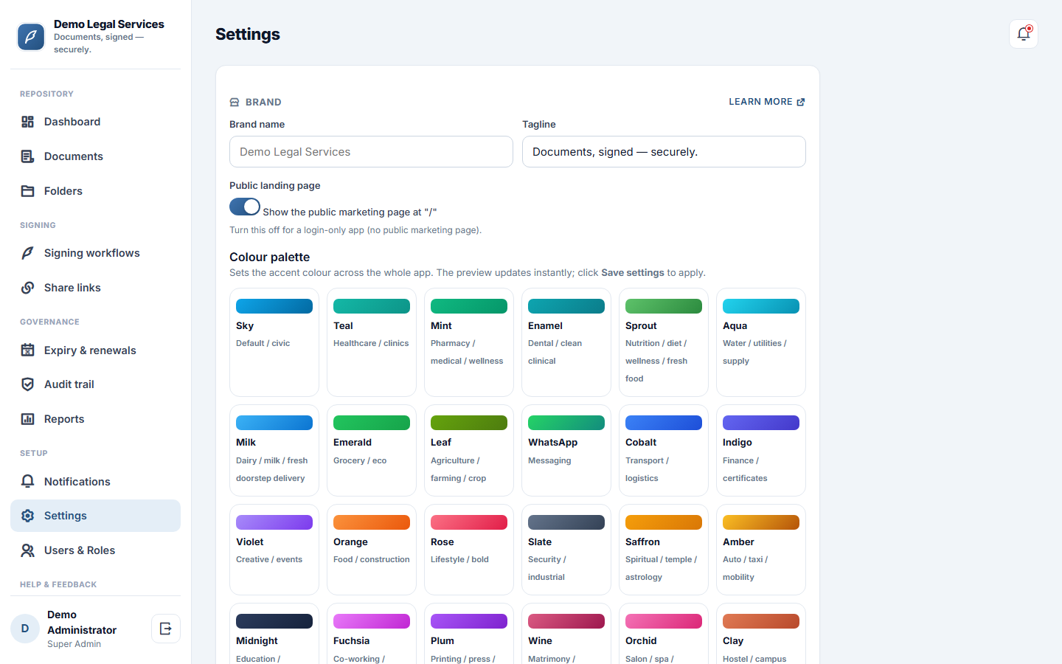Click the Brand section storefront icon
Image resolution: width=1062 pixels, height=664 pixels.
click(235, 103)
